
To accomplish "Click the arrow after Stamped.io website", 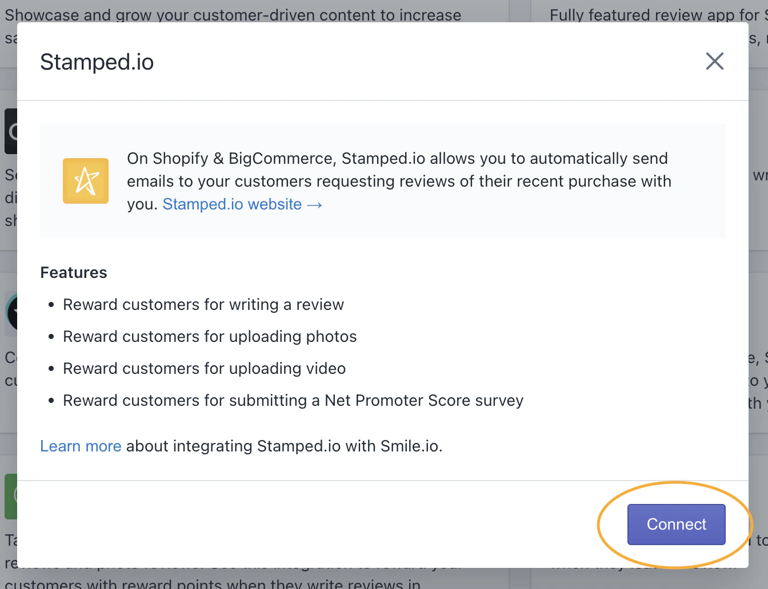I will pos(315,205).
